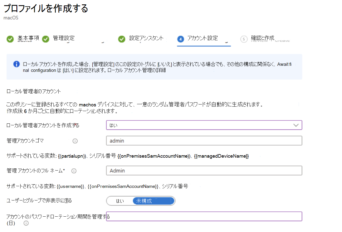Click the step 4 circle icon
The height and width of the screenshot is (232, 342).
[x=181, y=39]
